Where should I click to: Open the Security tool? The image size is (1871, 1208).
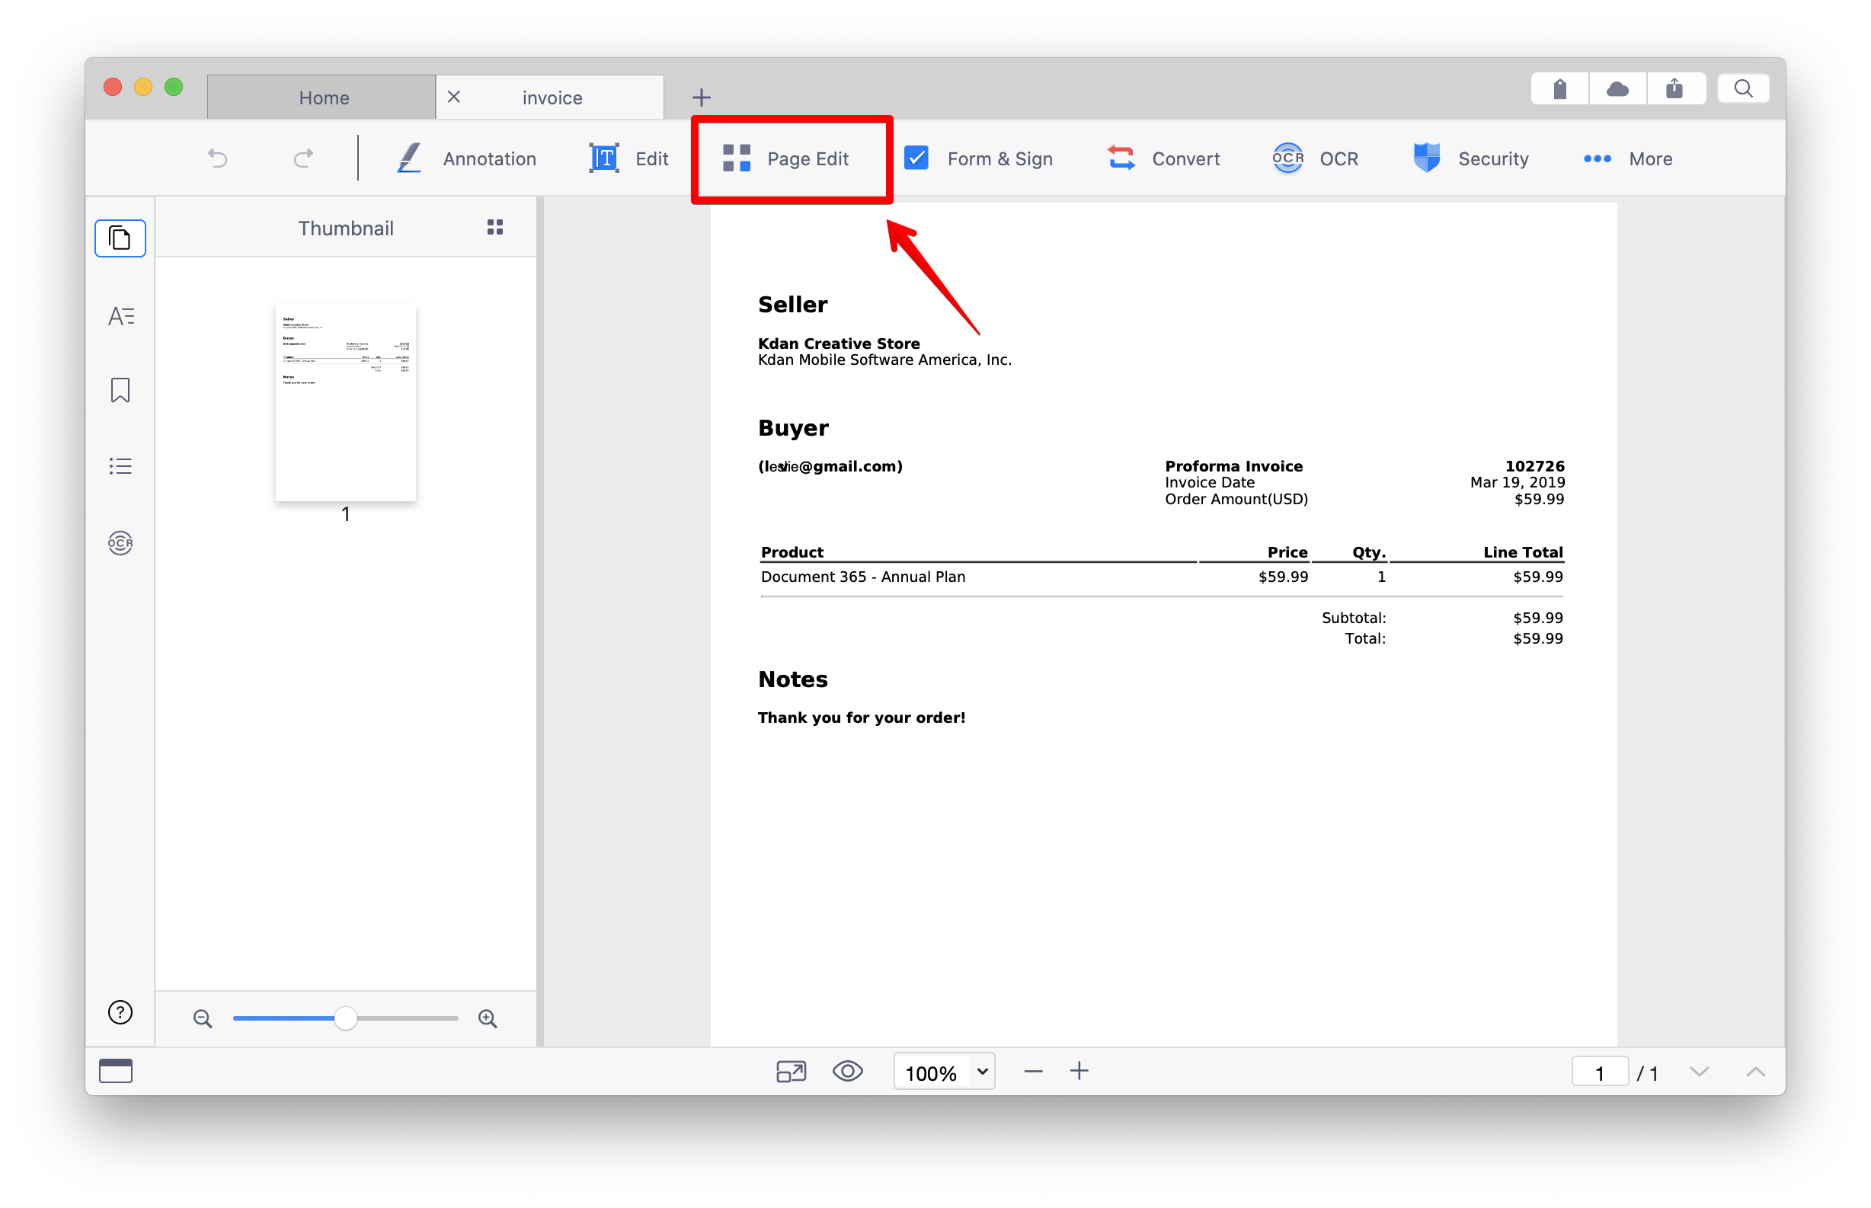click(x=1471, y=159)
